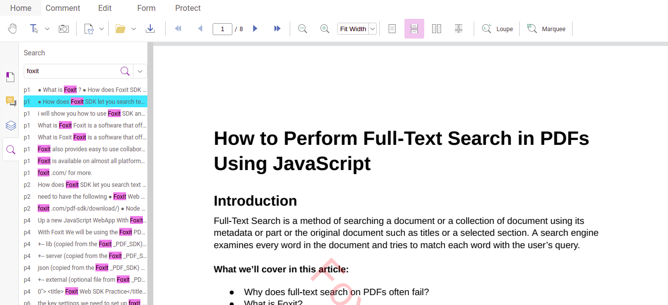Click the Zoom Out magnifier icon
Viewport: 668px width, 305px height.
302,29
